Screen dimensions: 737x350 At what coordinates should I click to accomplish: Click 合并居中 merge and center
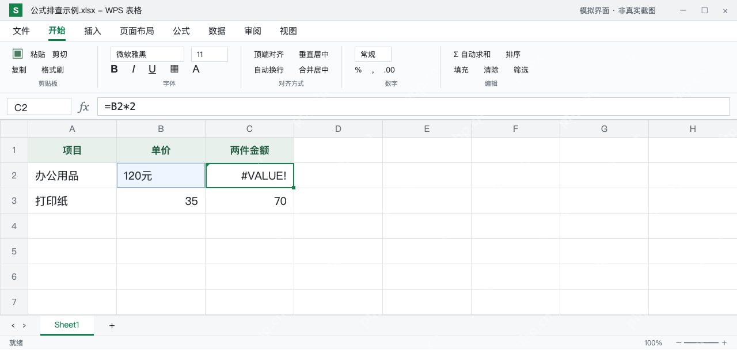[314, 70]
